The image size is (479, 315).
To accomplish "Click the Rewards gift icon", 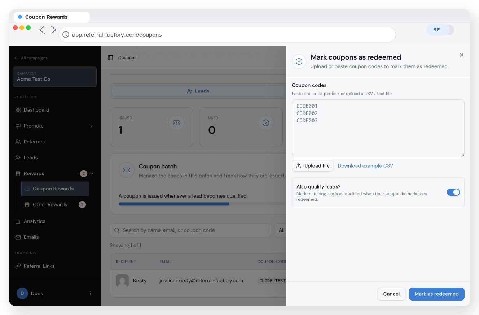I will (x=18, y=173).
